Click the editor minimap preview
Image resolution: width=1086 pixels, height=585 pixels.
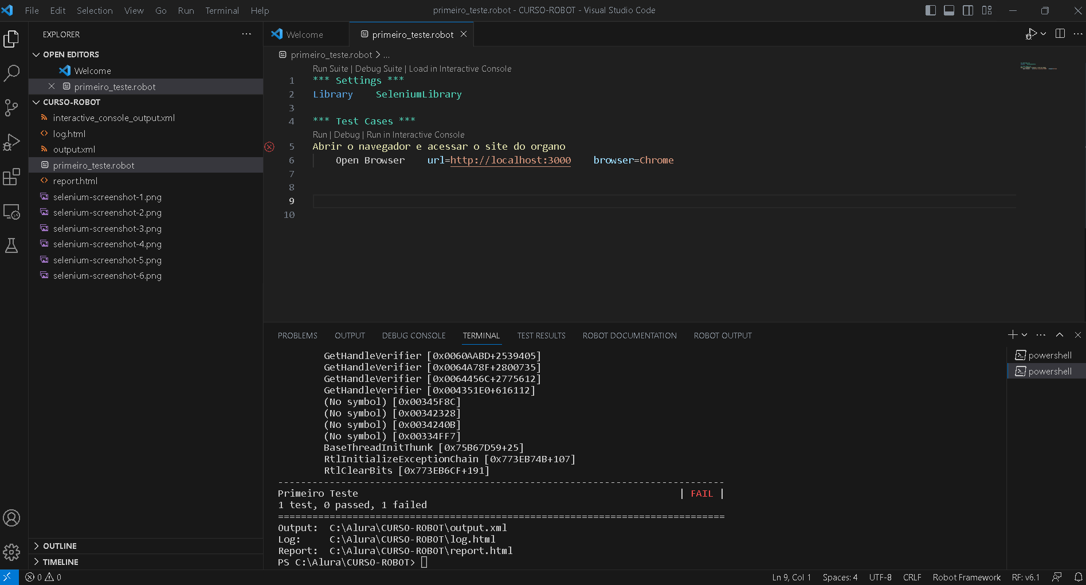(1038, 67)
